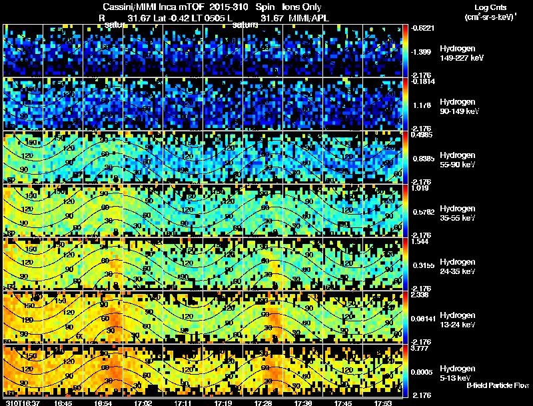Click the Hydrogen 24-35 keV row label

pos(458,267)
